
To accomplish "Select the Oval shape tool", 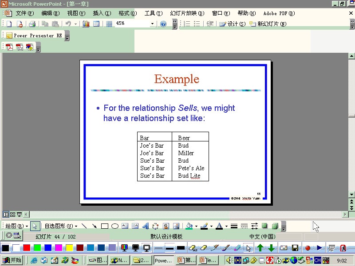I will point(115,226).
